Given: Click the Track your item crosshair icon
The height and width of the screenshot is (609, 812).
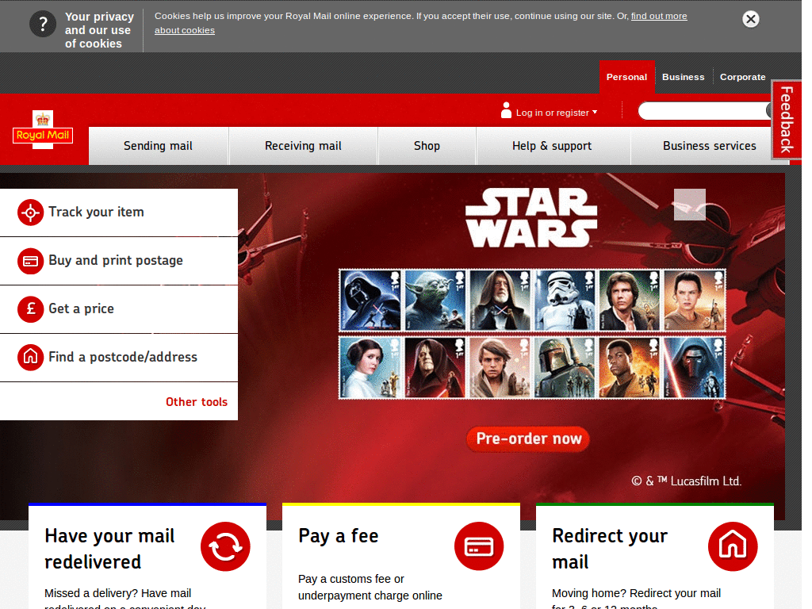Looking at the screenshot, I should (31, 213).
